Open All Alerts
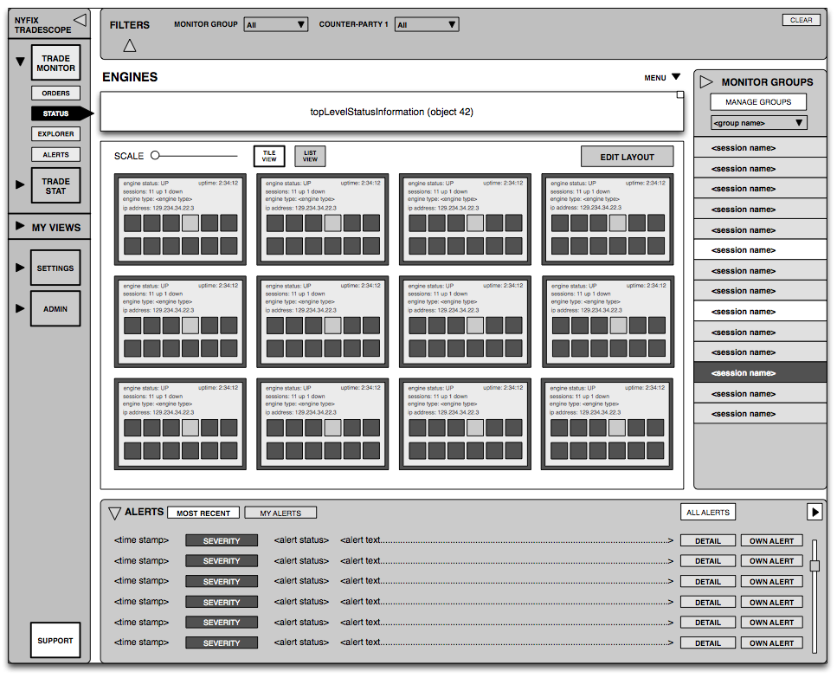Screen dimensions: 837x678 pyautogui.click(x=708, y=513)
